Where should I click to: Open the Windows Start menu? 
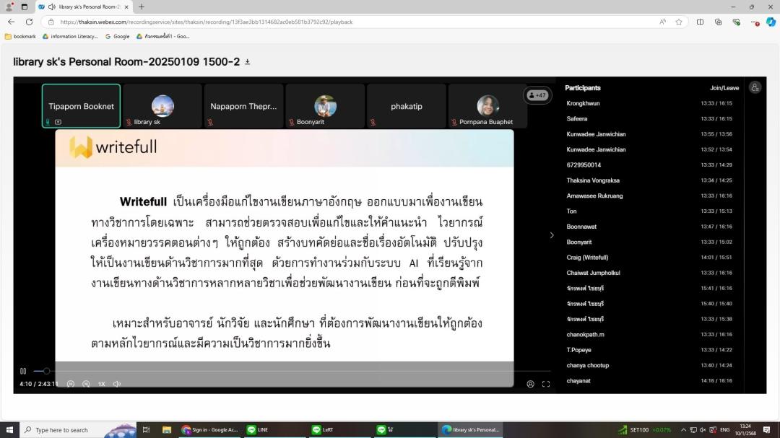pyautogui.click(x=9, y=429)
